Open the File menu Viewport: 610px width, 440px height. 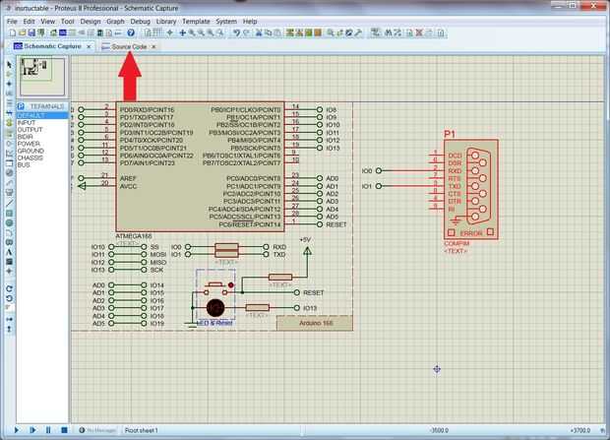12,22
